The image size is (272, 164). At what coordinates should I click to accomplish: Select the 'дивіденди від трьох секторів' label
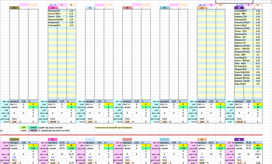tap(55, 130)
